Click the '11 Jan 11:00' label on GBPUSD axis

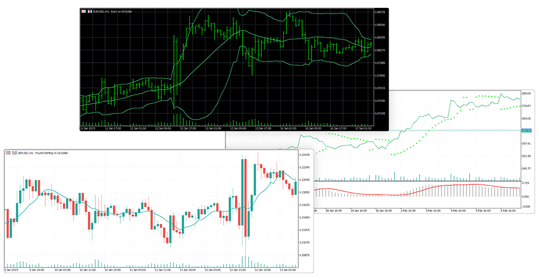[x=163, y=270]
